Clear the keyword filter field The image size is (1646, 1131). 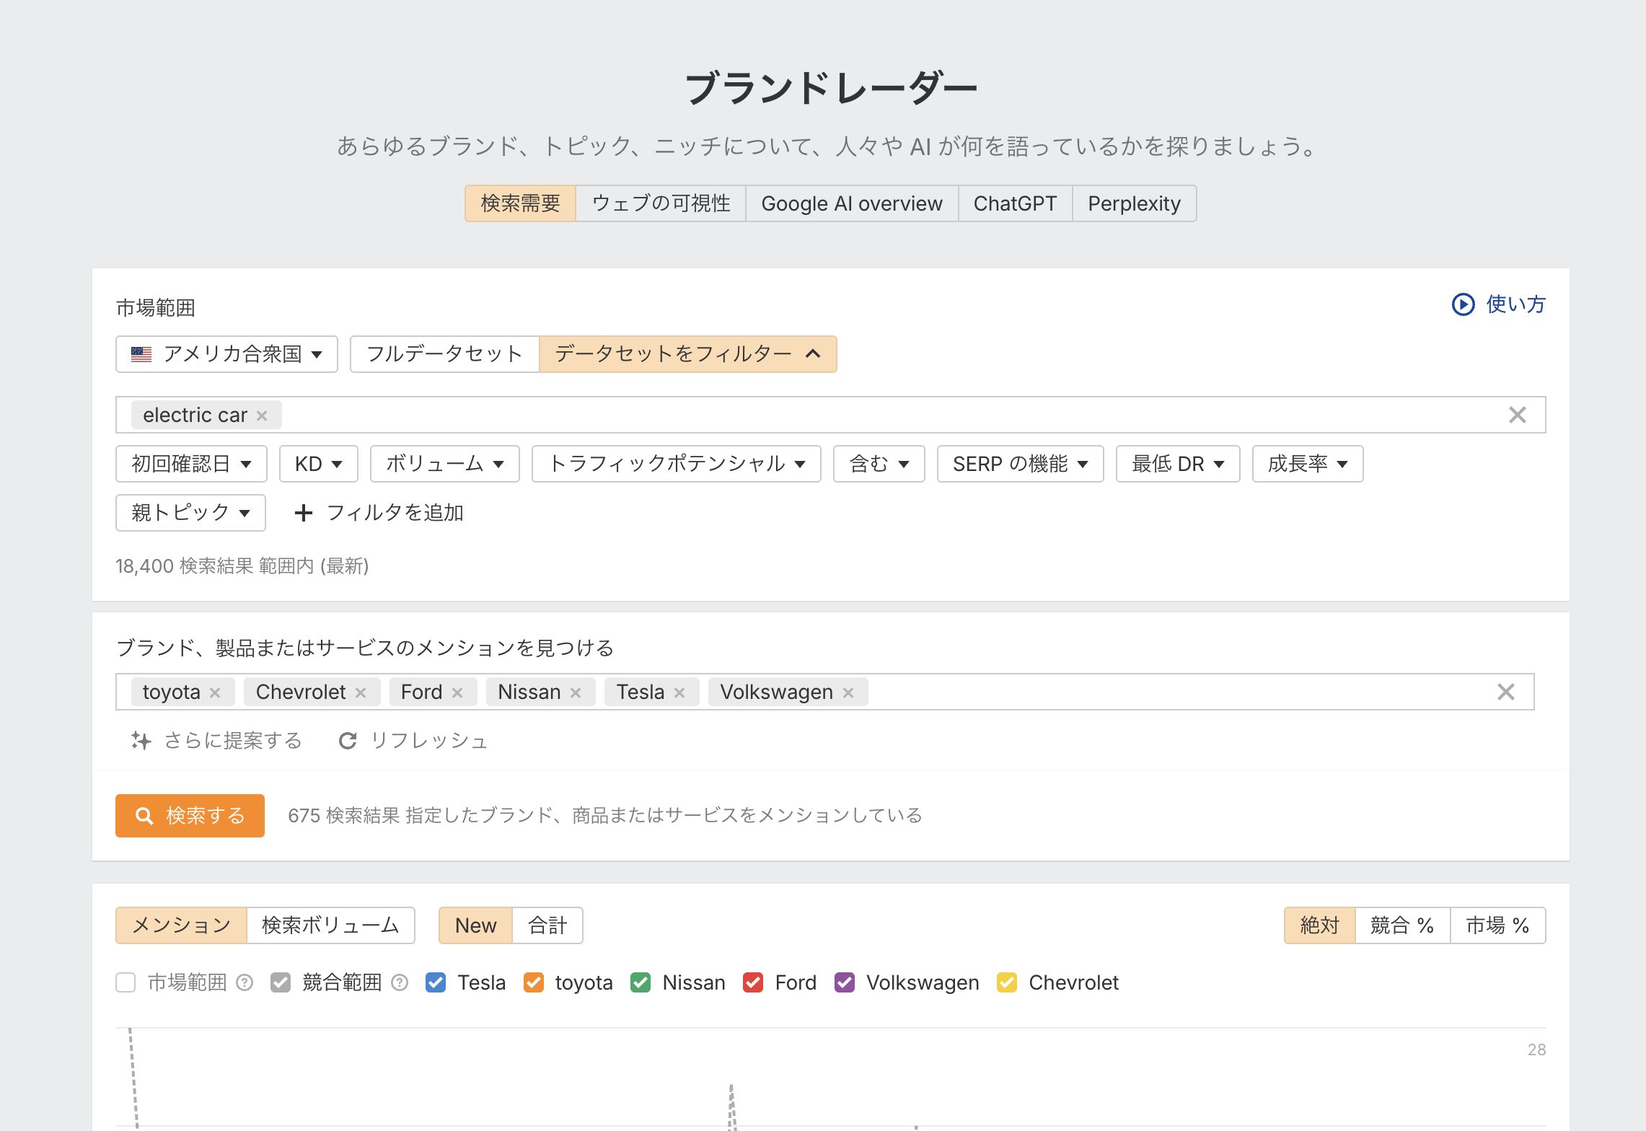click(1517, 415)
